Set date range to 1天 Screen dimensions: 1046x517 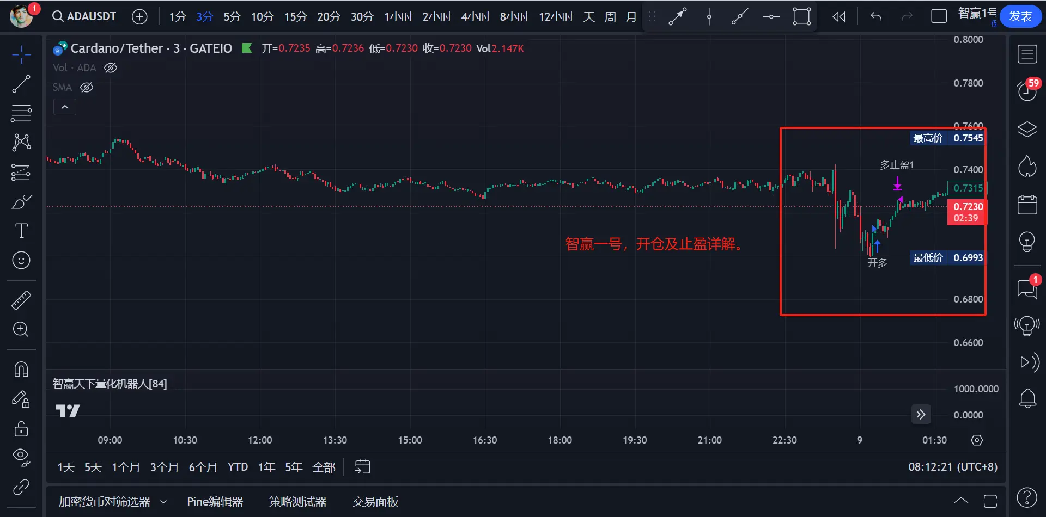[x=66, y=467]
